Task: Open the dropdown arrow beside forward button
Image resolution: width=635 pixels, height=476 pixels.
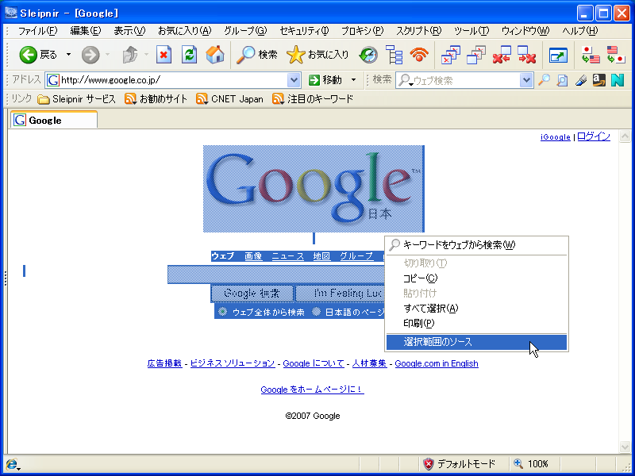Action: click(x=107, y=55)
